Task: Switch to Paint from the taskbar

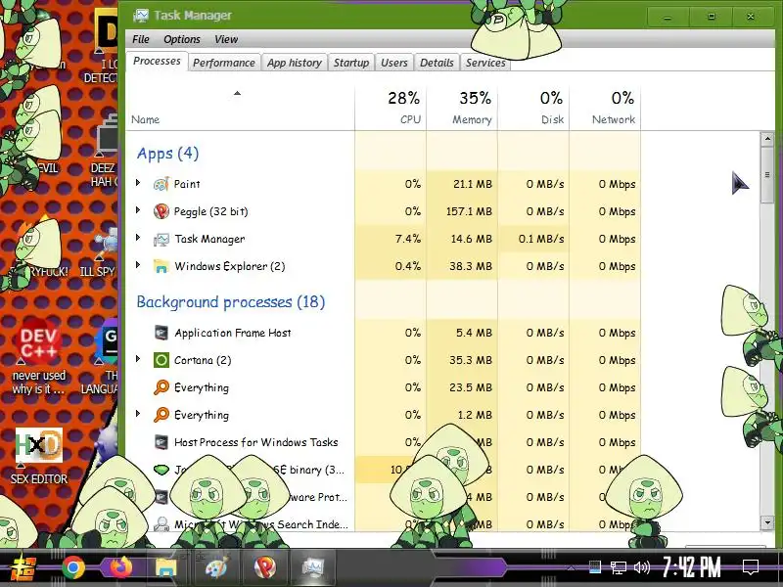Action: coord(216,567)
